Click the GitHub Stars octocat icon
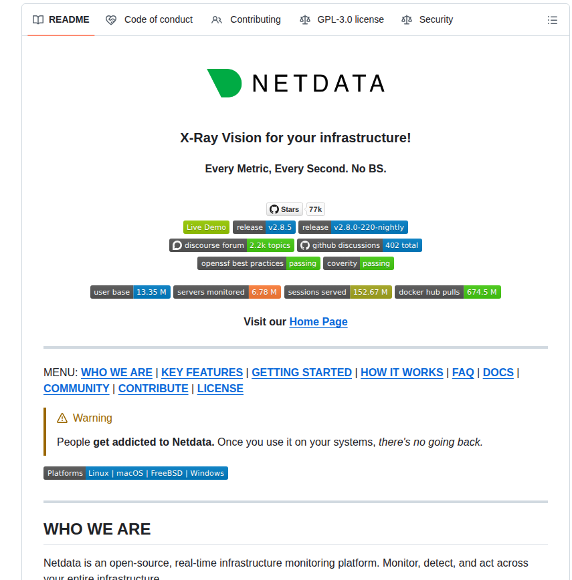This screenshot has height=580, width=572. pyautogui.click(x=274, y=208)
